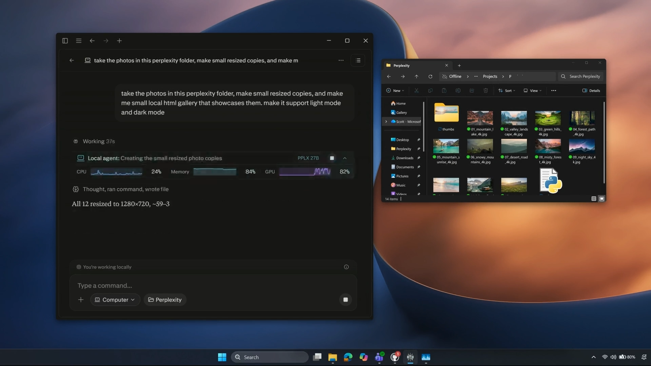This screenshot has width=651, height=366.
Task: Switch File Explorer to details list view
Action: point(594,199)
